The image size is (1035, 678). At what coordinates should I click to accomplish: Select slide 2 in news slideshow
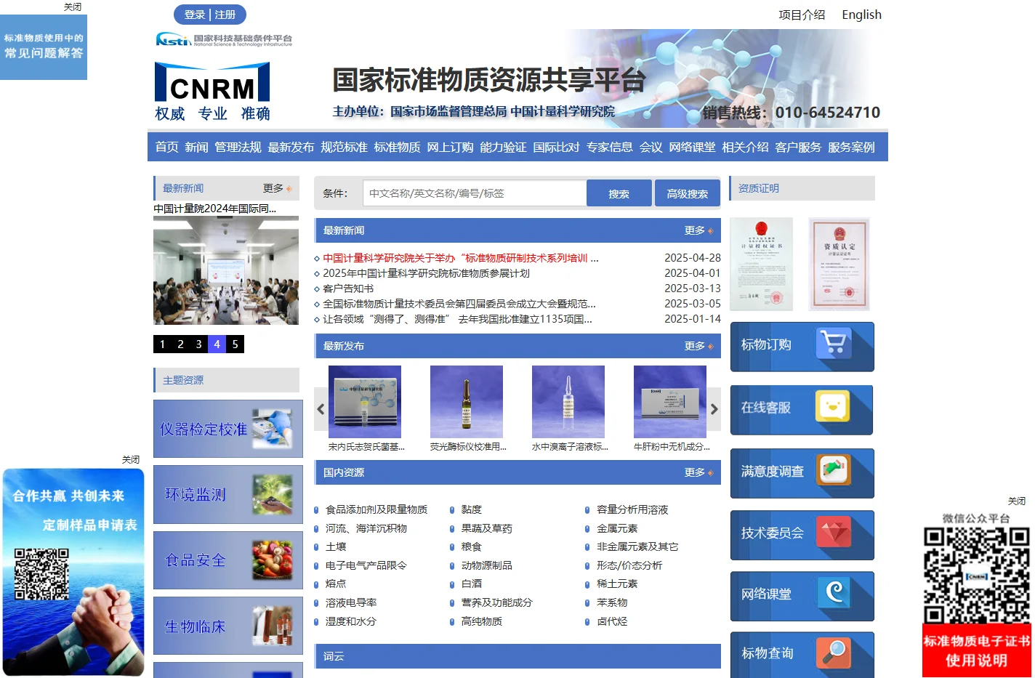(180, 344)
